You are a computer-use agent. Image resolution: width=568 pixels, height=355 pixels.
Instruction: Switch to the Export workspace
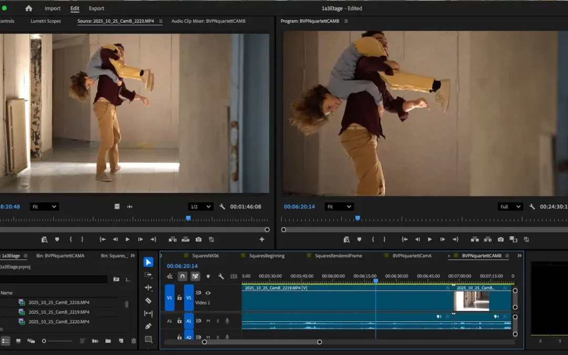point(96,8)
